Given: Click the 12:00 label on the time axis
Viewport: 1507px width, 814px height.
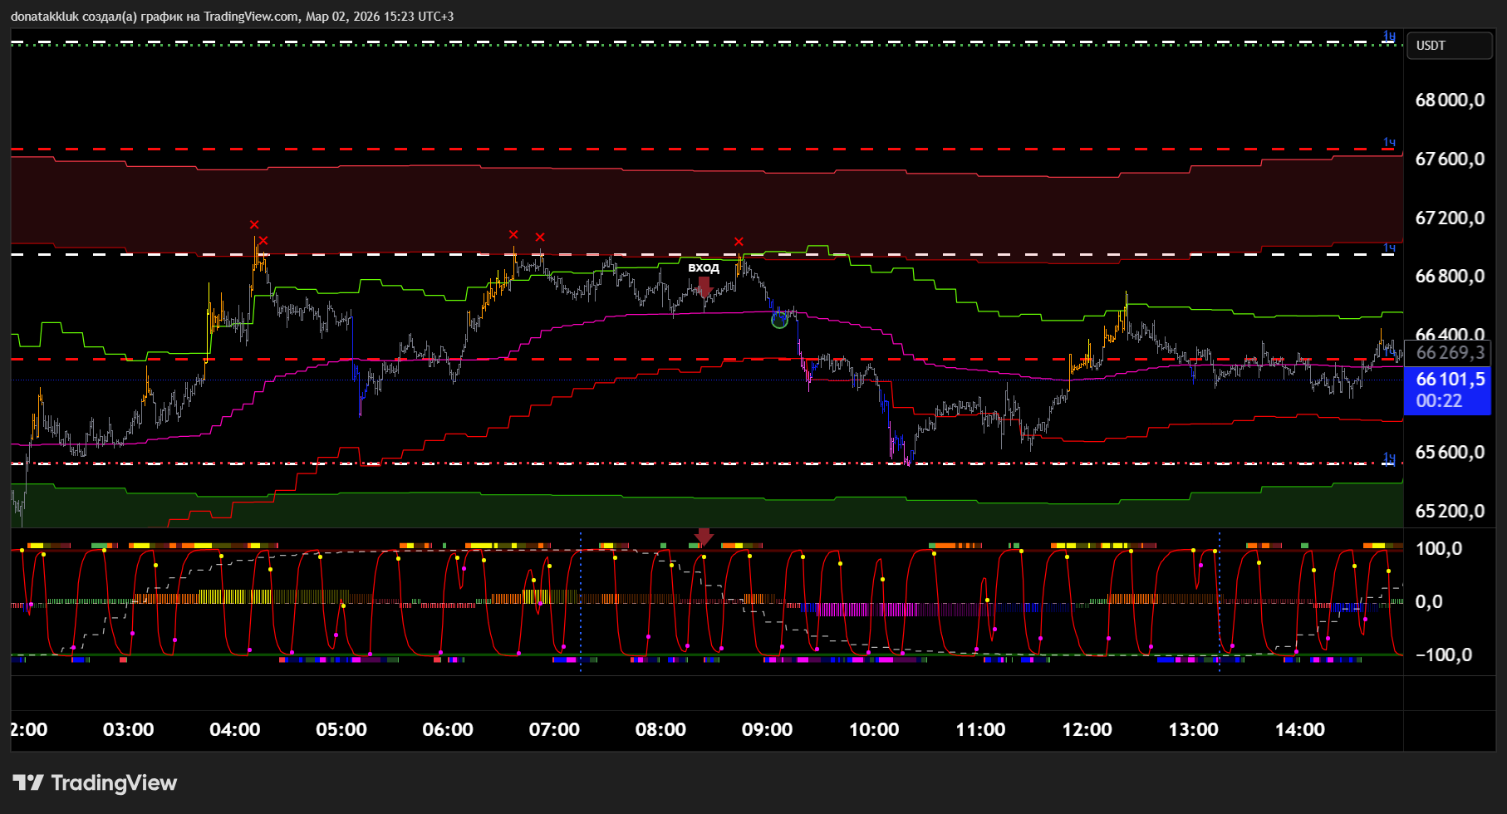Looking at the screenshot, I should coord(1087,729).
